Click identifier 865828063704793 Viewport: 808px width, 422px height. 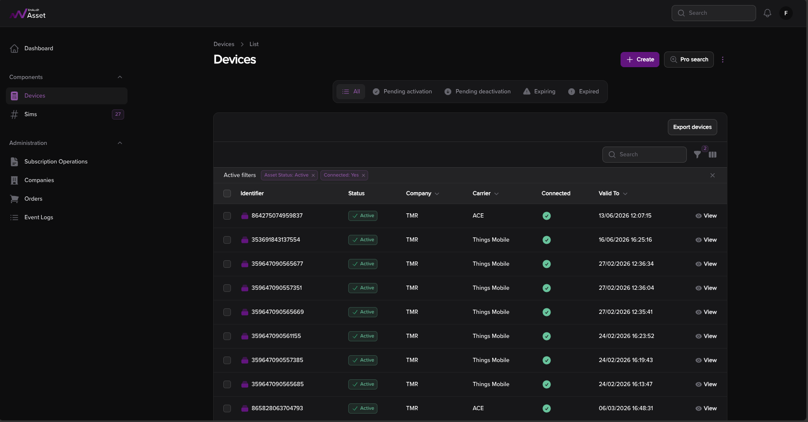(x=277, y=408)
